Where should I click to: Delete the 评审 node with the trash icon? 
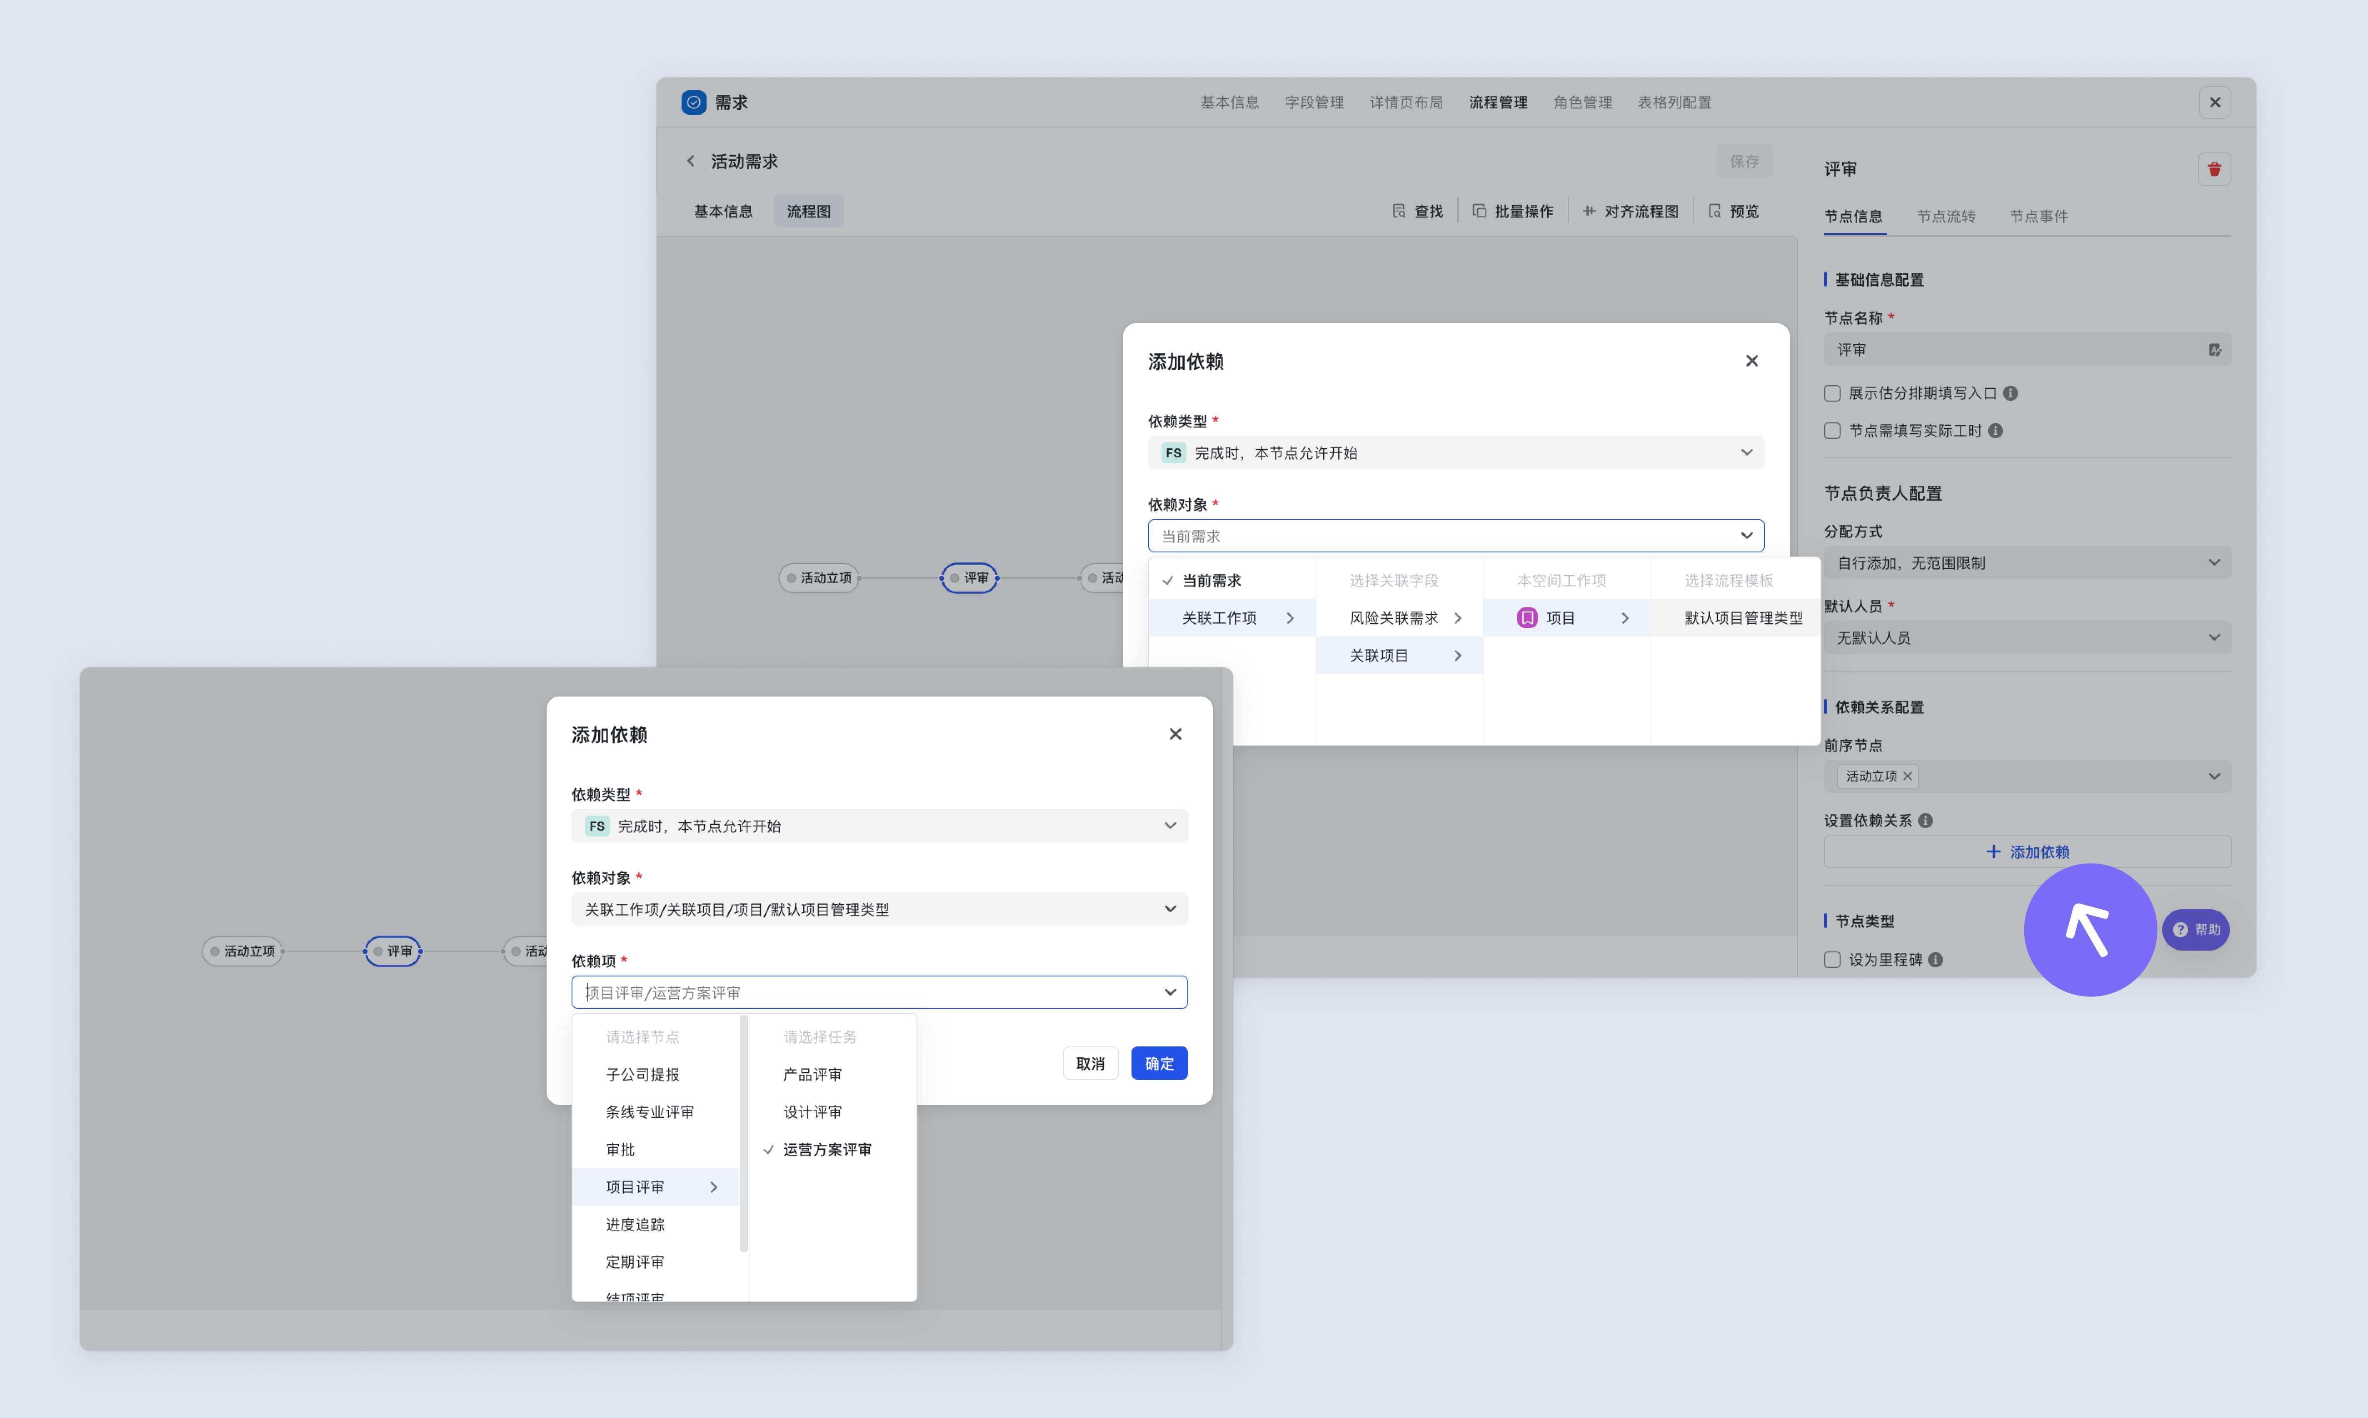click(x=2214, y=169)
